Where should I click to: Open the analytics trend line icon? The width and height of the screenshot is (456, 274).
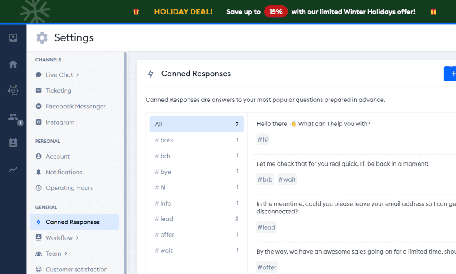point(13,169)
